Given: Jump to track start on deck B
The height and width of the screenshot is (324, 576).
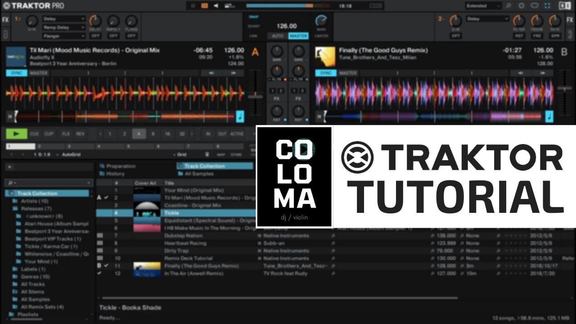Looking at the screenshot, I should 319,117.
